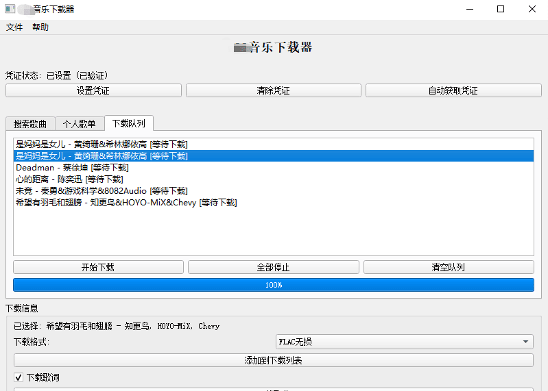
Task: Open the FLAC无损 format dropdown
Action: coord(405,342)
